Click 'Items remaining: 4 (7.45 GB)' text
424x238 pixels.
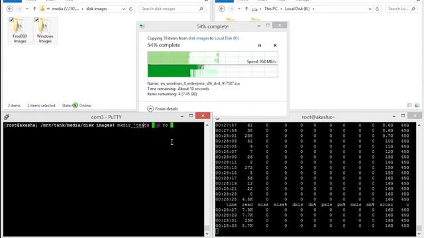172,94
